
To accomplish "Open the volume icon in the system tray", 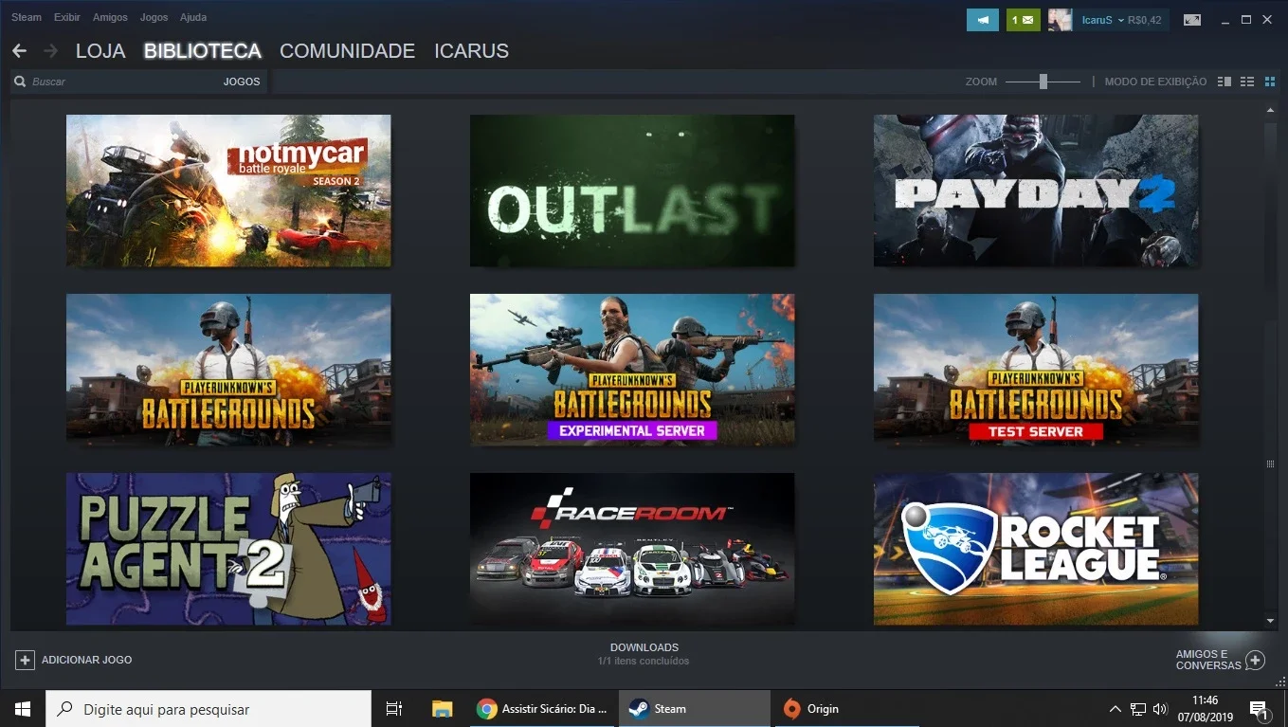I will click(x=1160, y=709).
